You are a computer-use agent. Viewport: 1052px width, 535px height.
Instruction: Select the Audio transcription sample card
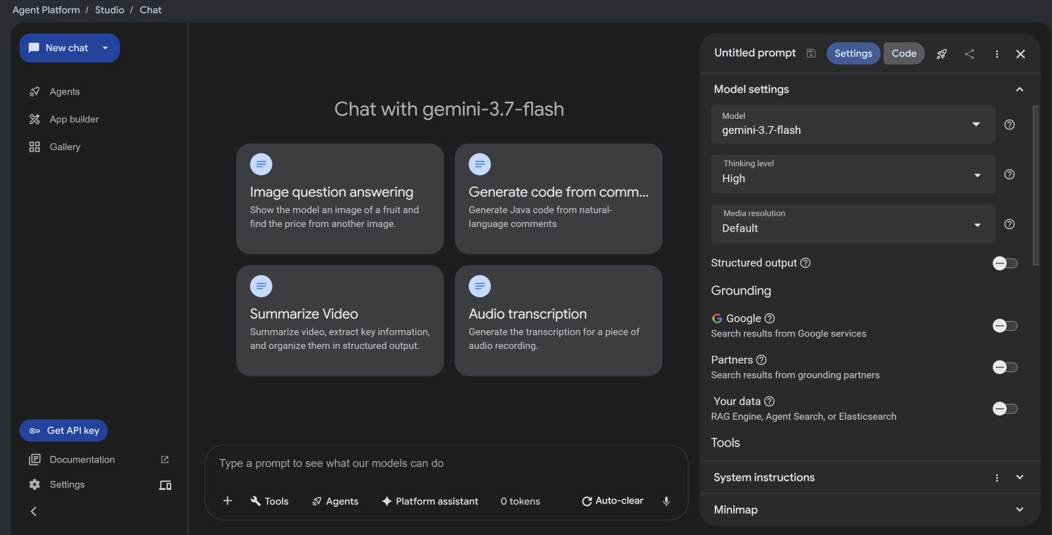[558, 320]
